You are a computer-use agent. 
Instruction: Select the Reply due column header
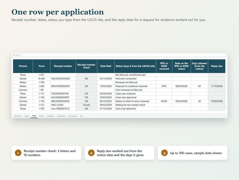click(217, 66)
